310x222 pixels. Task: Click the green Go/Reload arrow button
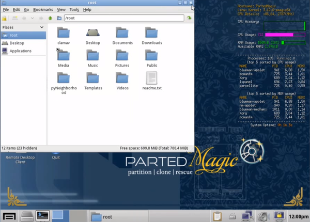(189, 18)
